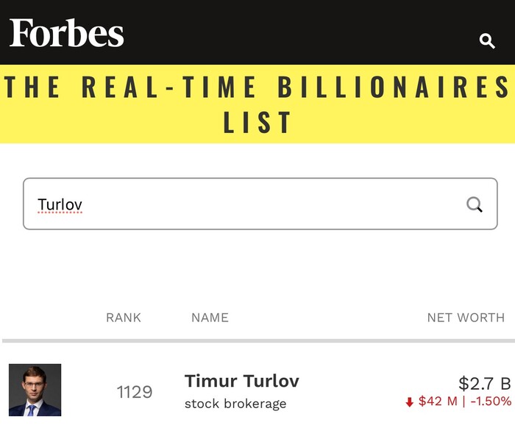Sort the list by the RANK column

click(124, 318)
